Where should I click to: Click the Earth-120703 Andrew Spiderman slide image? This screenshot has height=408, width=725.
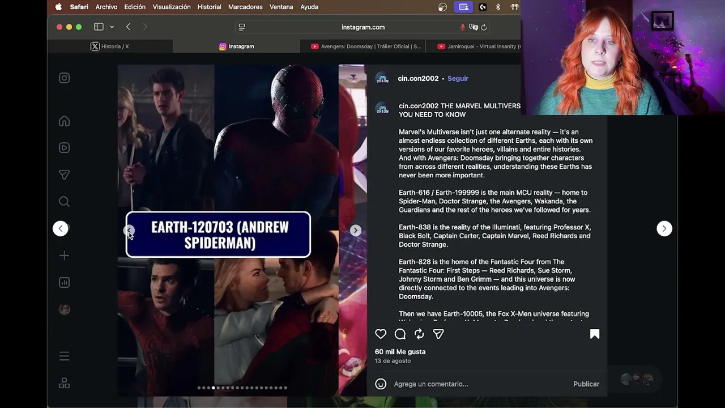coord(228,229)
